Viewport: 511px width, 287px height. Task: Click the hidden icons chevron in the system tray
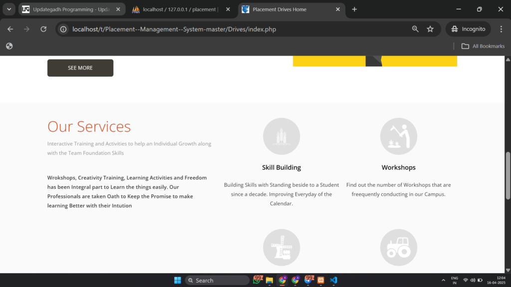443,280
